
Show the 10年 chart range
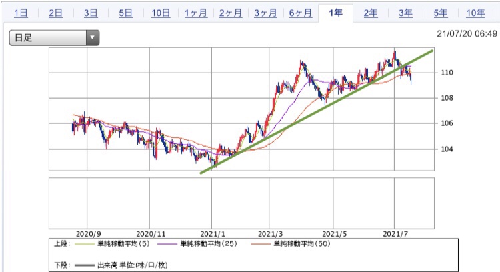(x=476, y=13)
